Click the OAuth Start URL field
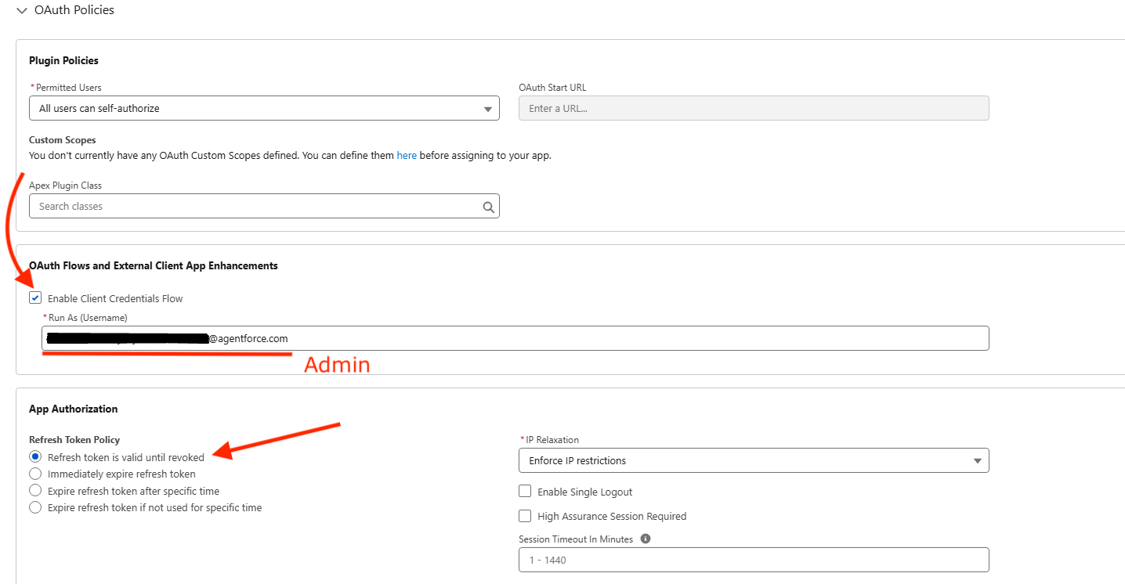Viewport: 1125px width, 584px height. coord(753,108)
